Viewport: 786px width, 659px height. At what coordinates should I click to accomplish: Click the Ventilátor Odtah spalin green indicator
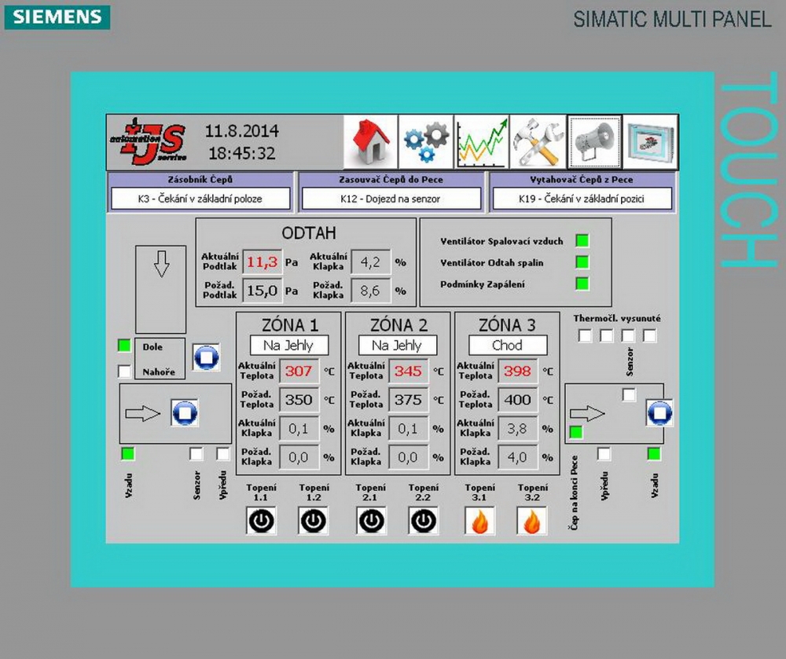tap(582, 262)
